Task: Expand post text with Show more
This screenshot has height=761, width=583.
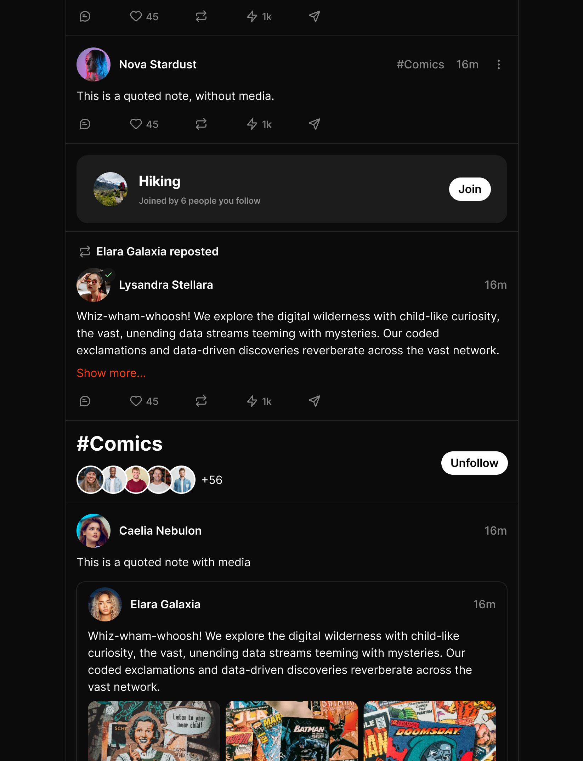Action: pos(111,373)
